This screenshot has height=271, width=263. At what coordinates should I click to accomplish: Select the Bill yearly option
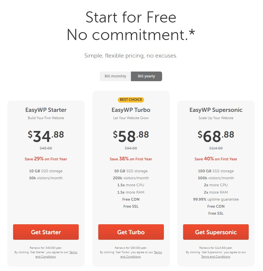click(146, 76)
